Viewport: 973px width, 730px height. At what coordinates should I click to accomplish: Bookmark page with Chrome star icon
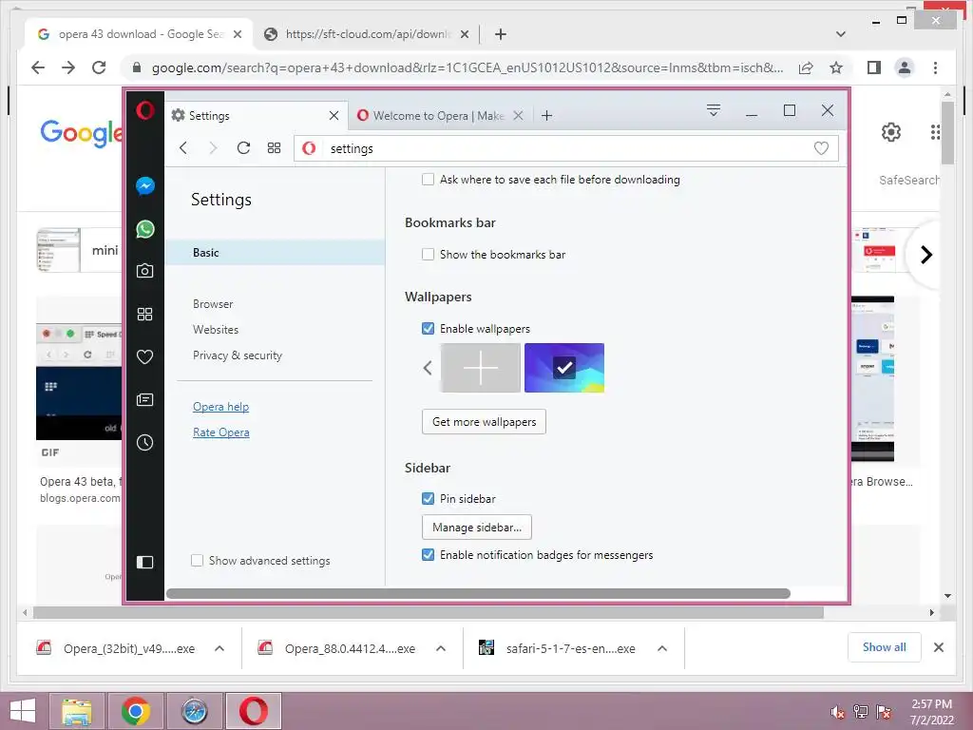[836, 67]
